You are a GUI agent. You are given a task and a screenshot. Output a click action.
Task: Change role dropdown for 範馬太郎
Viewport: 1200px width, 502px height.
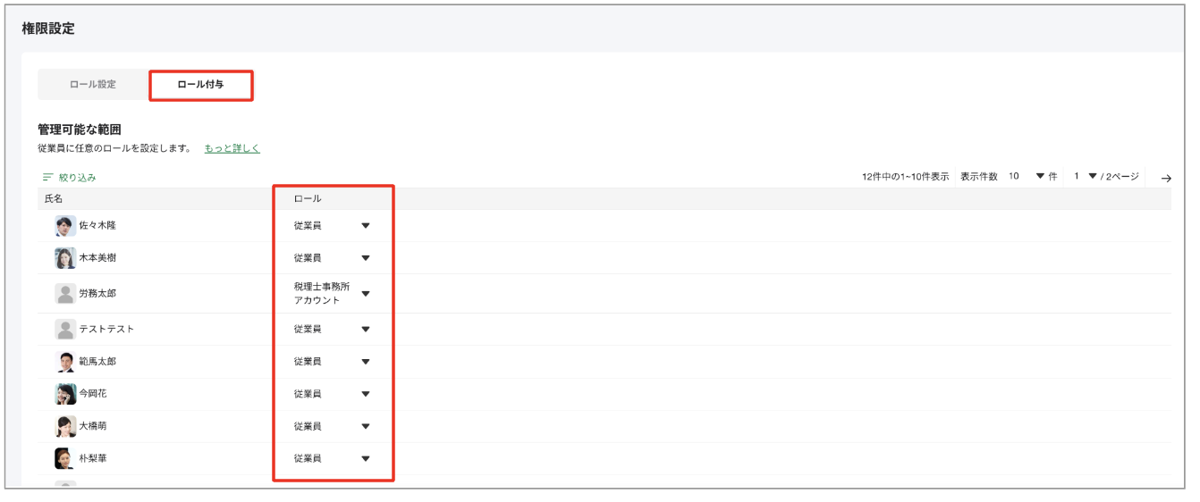click(365, 362)
